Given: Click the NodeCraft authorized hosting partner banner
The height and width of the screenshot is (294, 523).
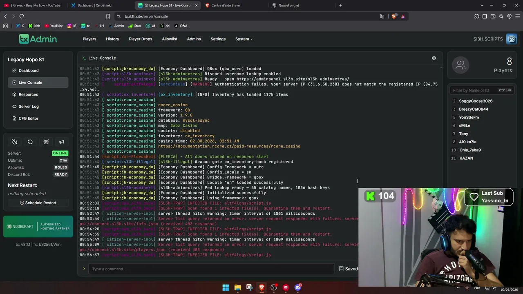Looking at the screenshot, I should point(38,227).
